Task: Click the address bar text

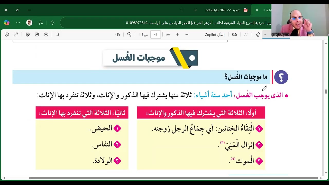Action: (198, 23)
